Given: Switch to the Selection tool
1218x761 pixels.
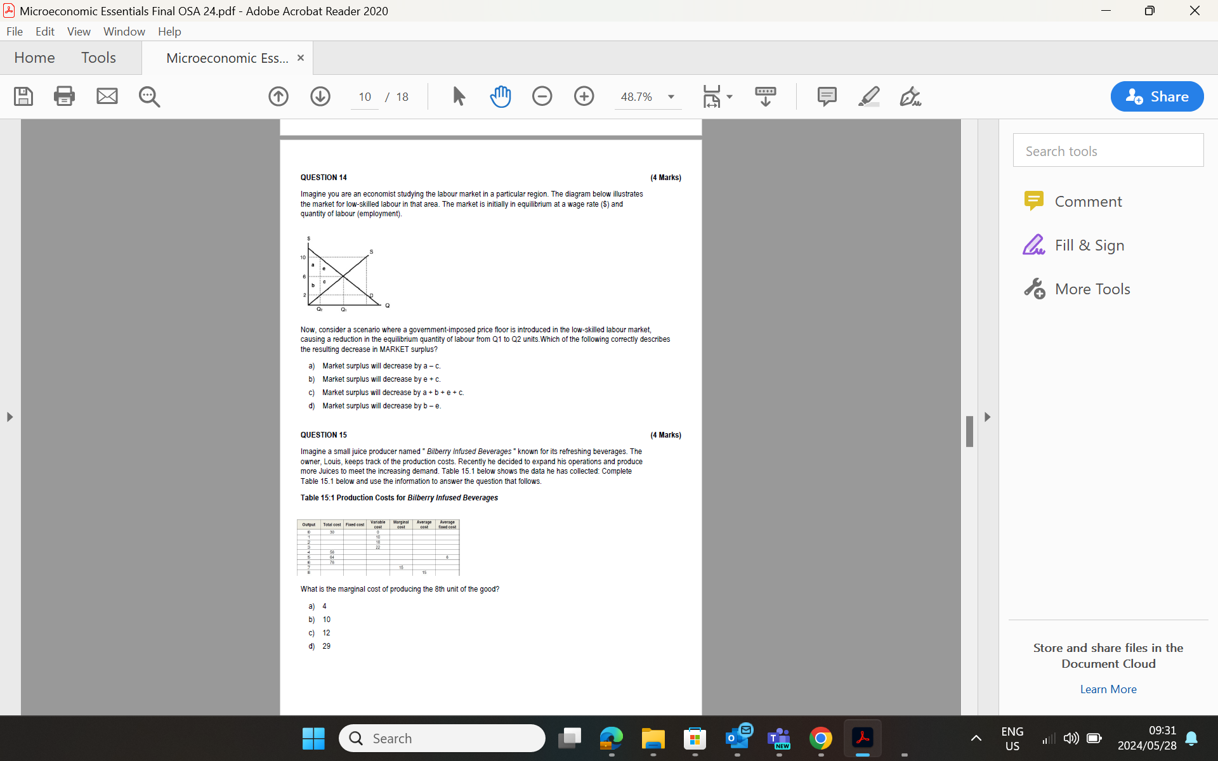Looking at the screenshot, I should pos(459,96).
